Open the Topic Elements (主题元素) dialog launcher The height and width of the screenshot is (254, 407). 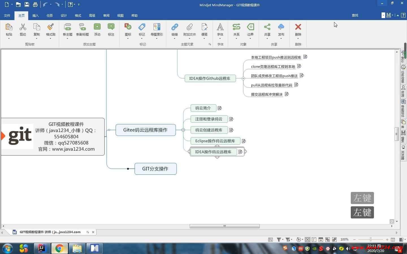(210, 44)
